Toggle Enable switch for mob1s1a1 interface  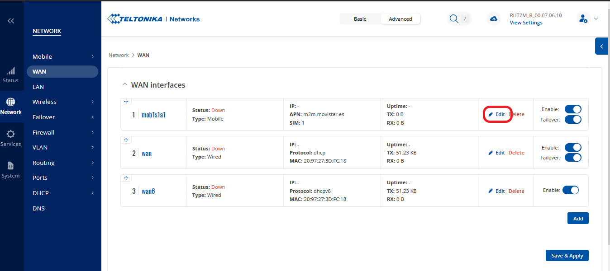[x=572, y=109]
